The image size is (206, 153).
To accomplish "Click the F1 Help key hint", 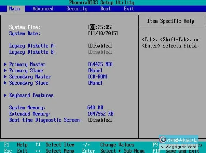I will [x=16, y=145].
